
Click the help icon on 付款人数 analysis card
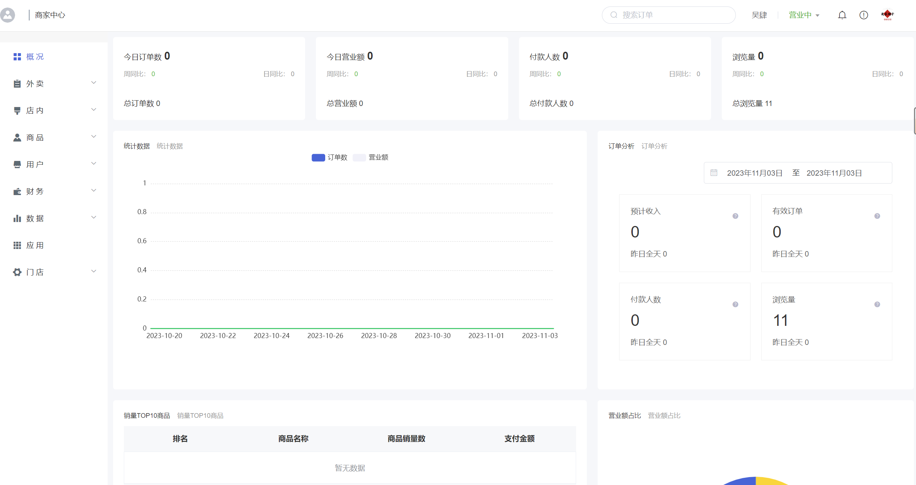[735, 304]
